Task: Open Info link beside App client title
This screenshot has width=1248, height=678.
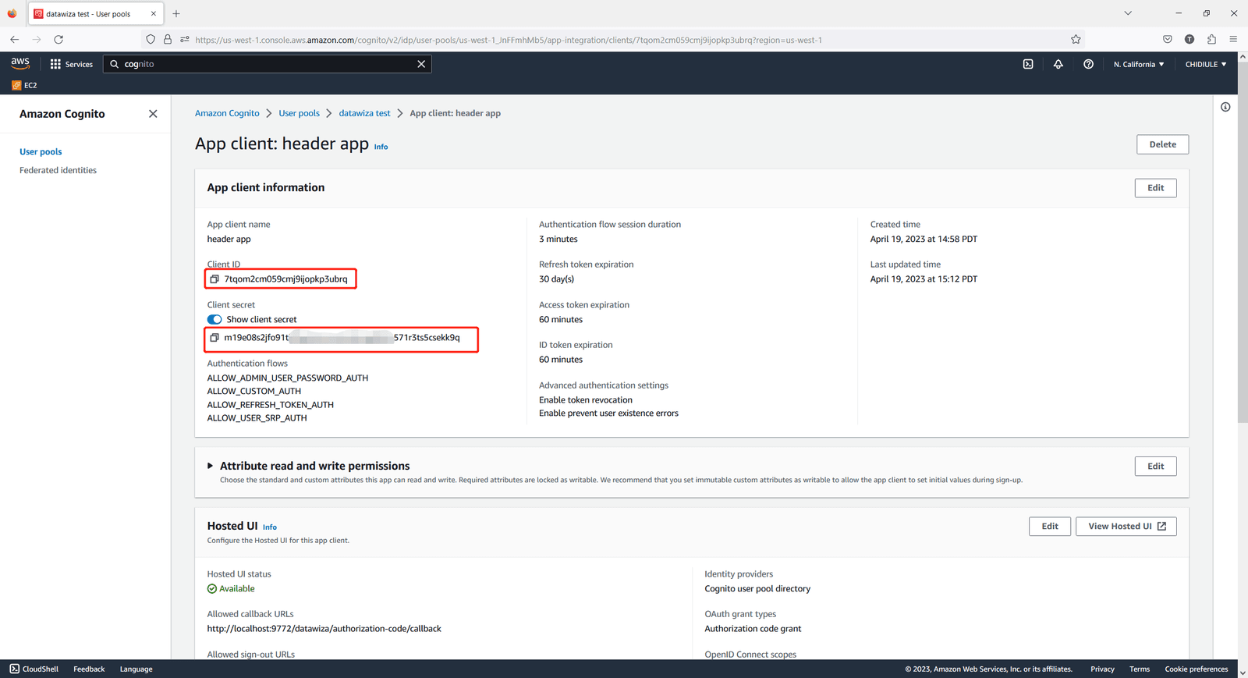Action: pyautogui.click(x=381, y=147)
